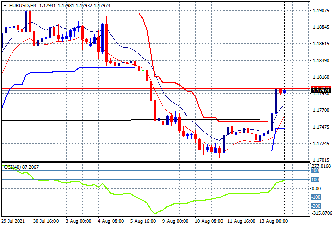Image resolution: width=333 pixels, height=227 pixels.
Task: Select price scale value 1.18160
Action: [x=321, y=77]
